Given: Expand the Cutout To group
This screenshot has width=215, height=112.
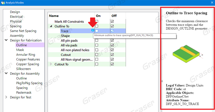Looking at the screenshot, I should (51, 64).
